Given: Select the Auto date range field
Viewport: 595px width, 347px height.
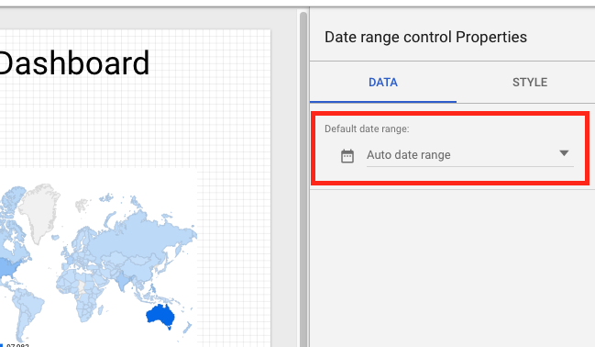Looking at the screenshot, I should 469,155.
